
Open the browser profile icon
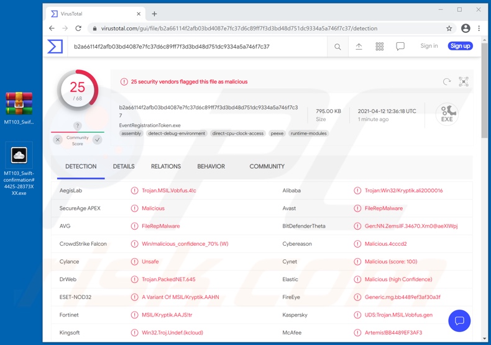[x=466, y=29]
